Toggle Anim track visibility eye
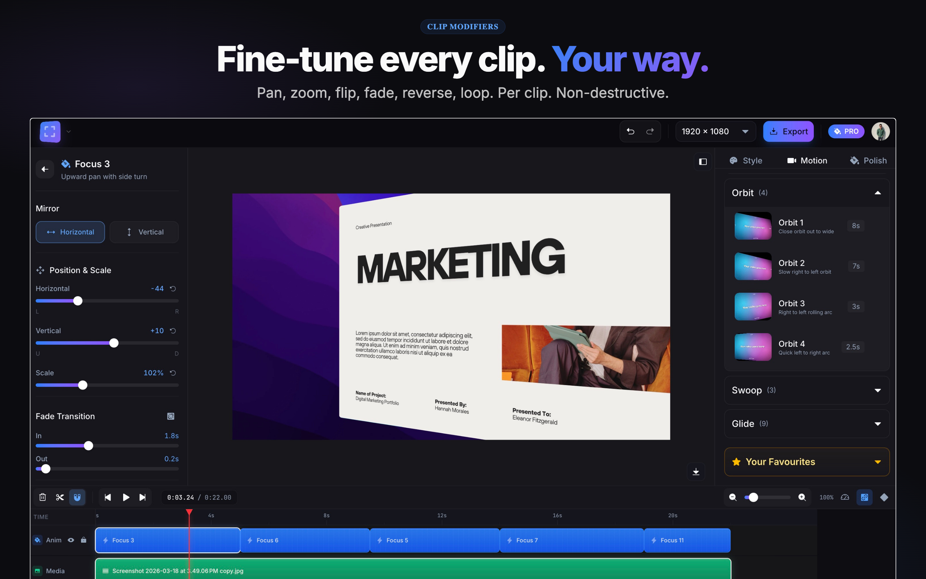This screenshot has height=579, width=926. [71, 540]
